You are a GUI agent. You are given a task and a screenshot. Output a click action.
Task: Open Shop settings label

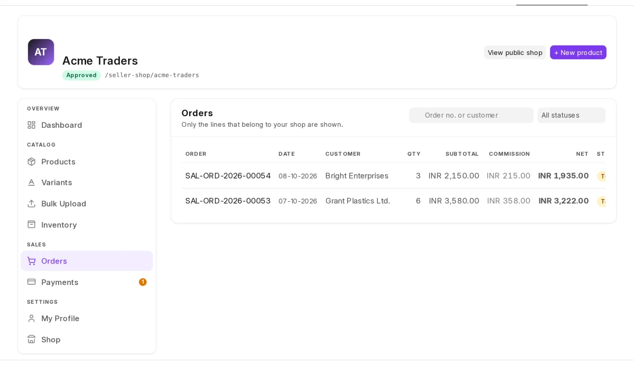pyautogui.click(x=51, y=340)
